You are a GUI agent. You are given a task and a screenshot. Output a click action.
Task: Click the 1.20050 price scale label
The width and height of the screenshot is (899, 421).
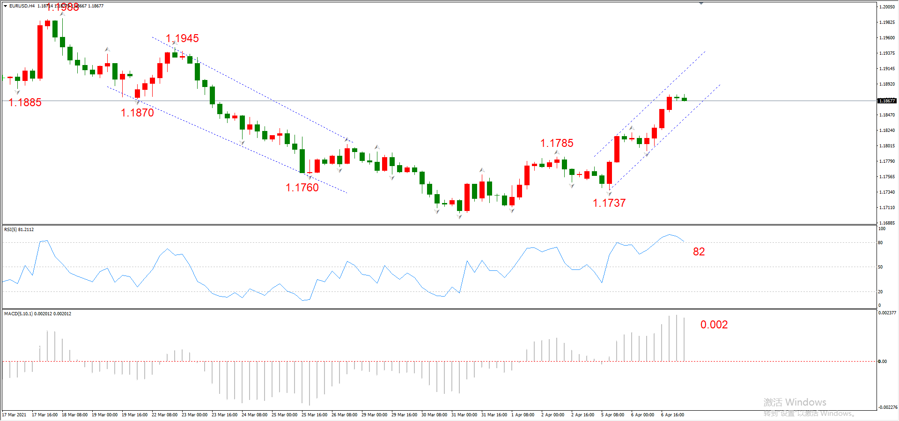[887, 7]
